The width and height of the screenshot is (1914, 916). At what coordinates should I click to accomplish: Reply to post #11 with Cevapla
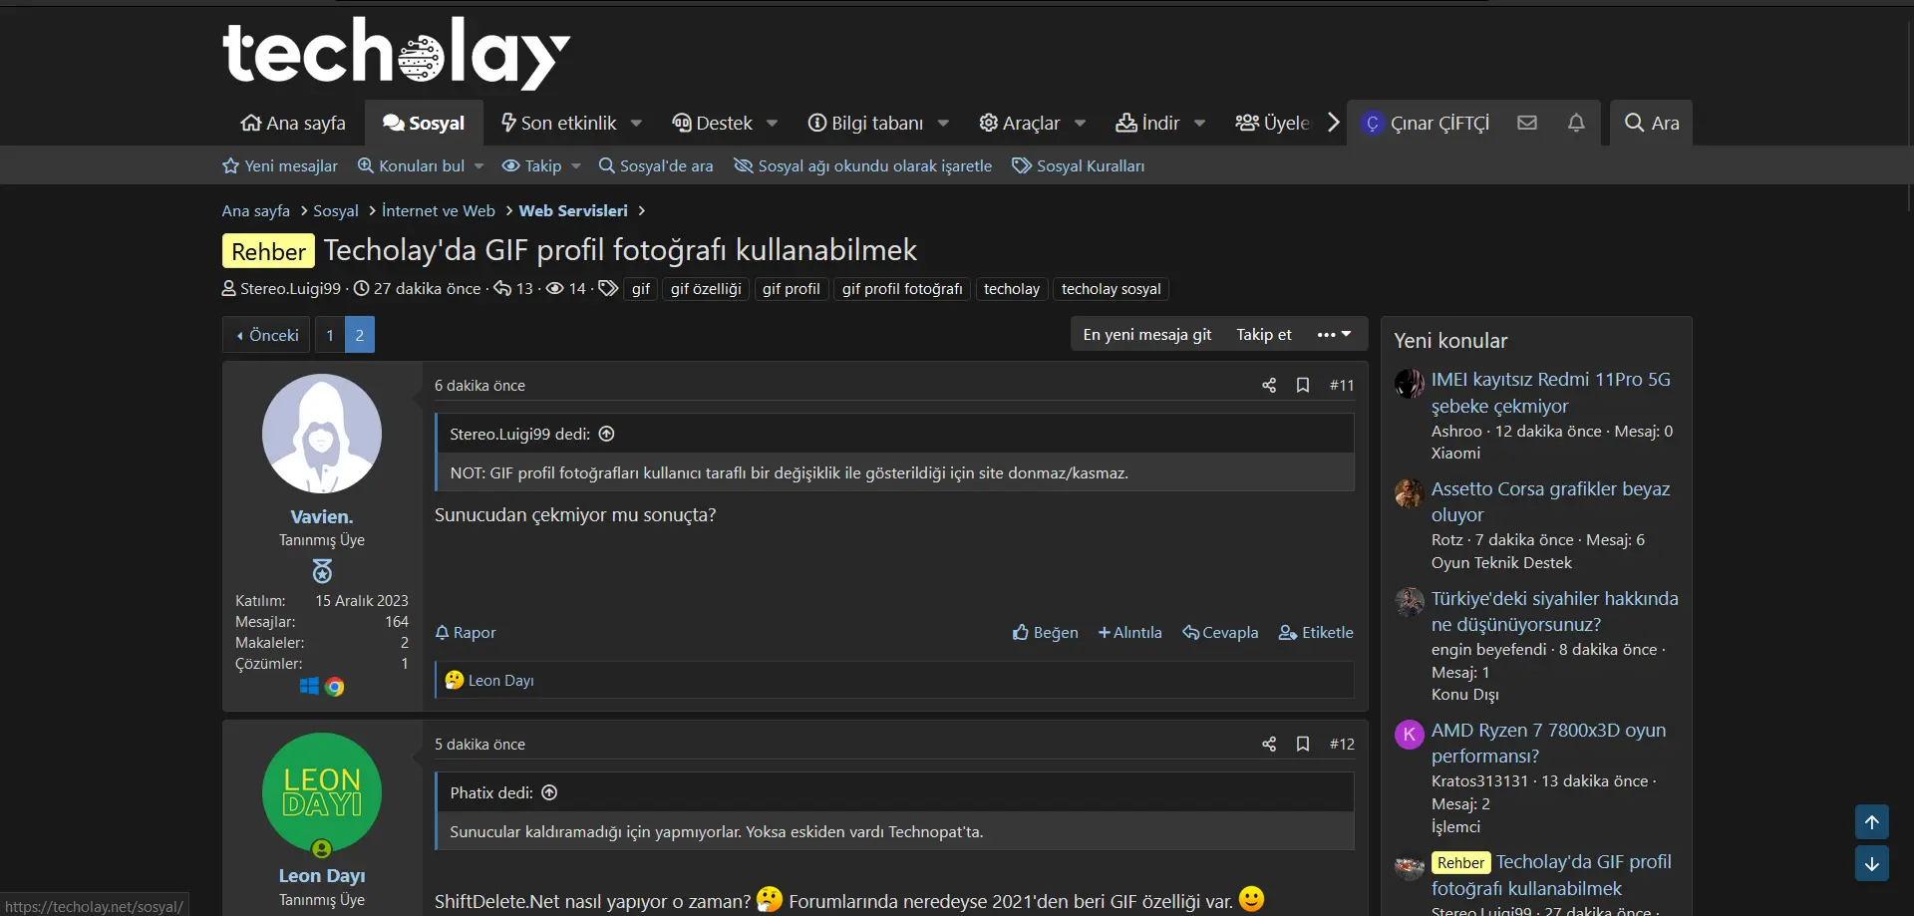coord(1220,632)
